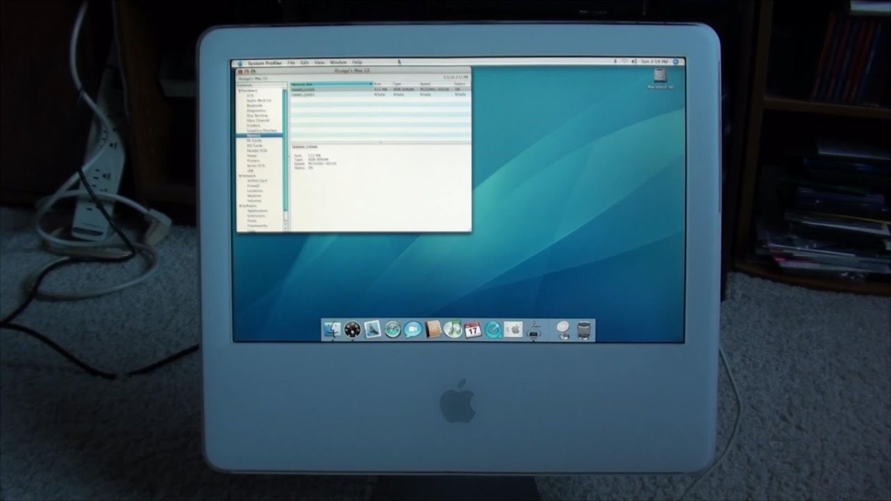Open the System Profiler application menu

click(265, 63)
